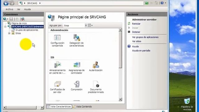This screenshot has width=199, height=112.
Task: Open the Ver menu
Action: click(19, 9)
